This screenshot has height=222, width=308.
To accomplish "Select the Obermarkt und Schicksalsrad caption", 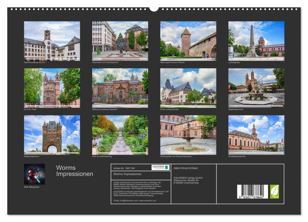I will click(x=106, y=63).
